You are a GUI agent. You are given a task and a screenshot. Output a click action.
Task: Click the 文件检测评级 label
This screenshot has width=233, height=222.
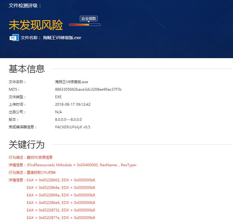pos(25,5)
